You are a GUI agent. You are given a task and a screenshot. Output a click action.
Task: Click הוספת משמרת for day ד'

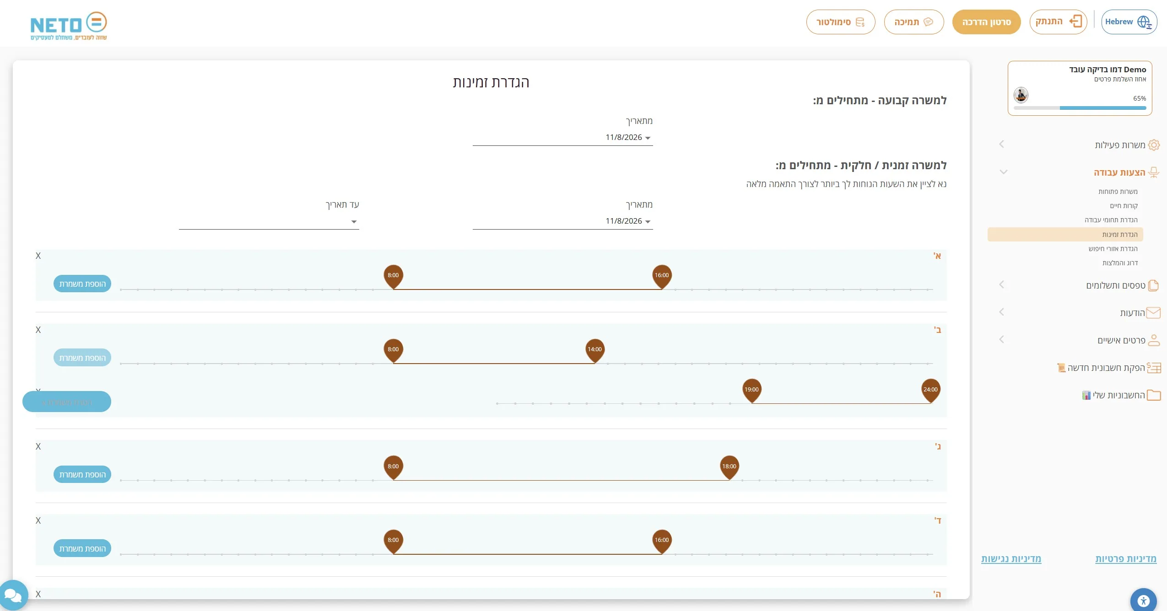click(x=82, y=548)
